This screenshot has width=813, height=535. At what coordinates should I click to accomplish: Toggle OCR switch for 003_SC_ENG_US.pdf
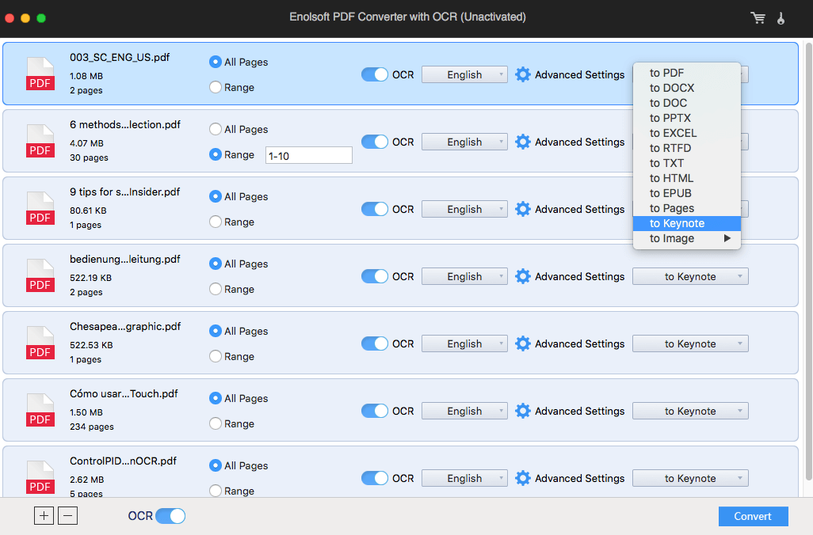(x=374, y=74)
